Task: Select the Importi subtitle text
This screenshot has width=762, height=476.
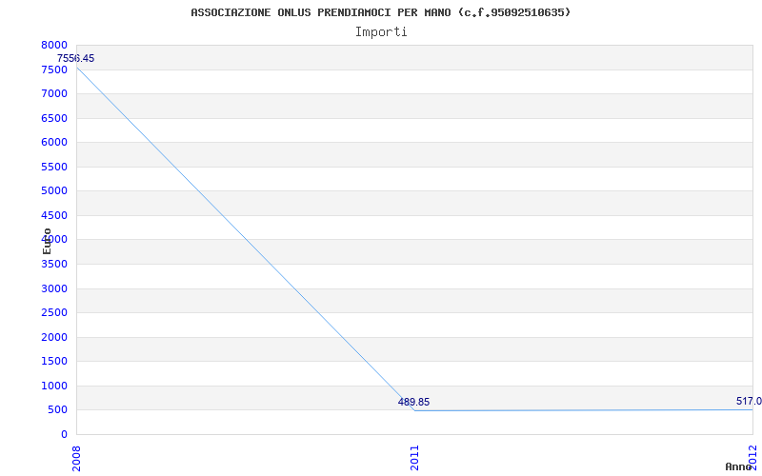Action: pos(381,32)
